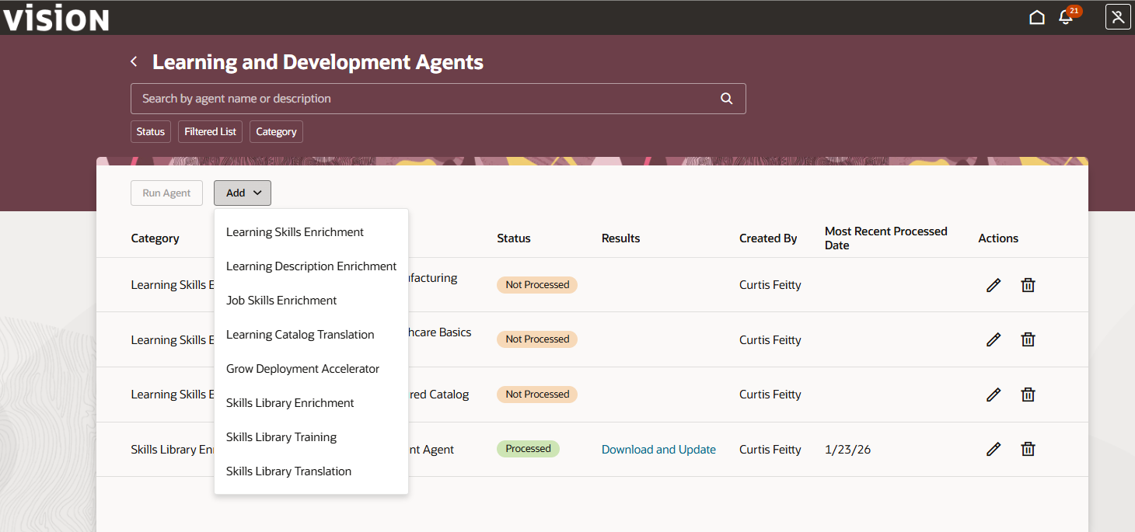Click Curtis Feitty in the first row

[770, 285]
